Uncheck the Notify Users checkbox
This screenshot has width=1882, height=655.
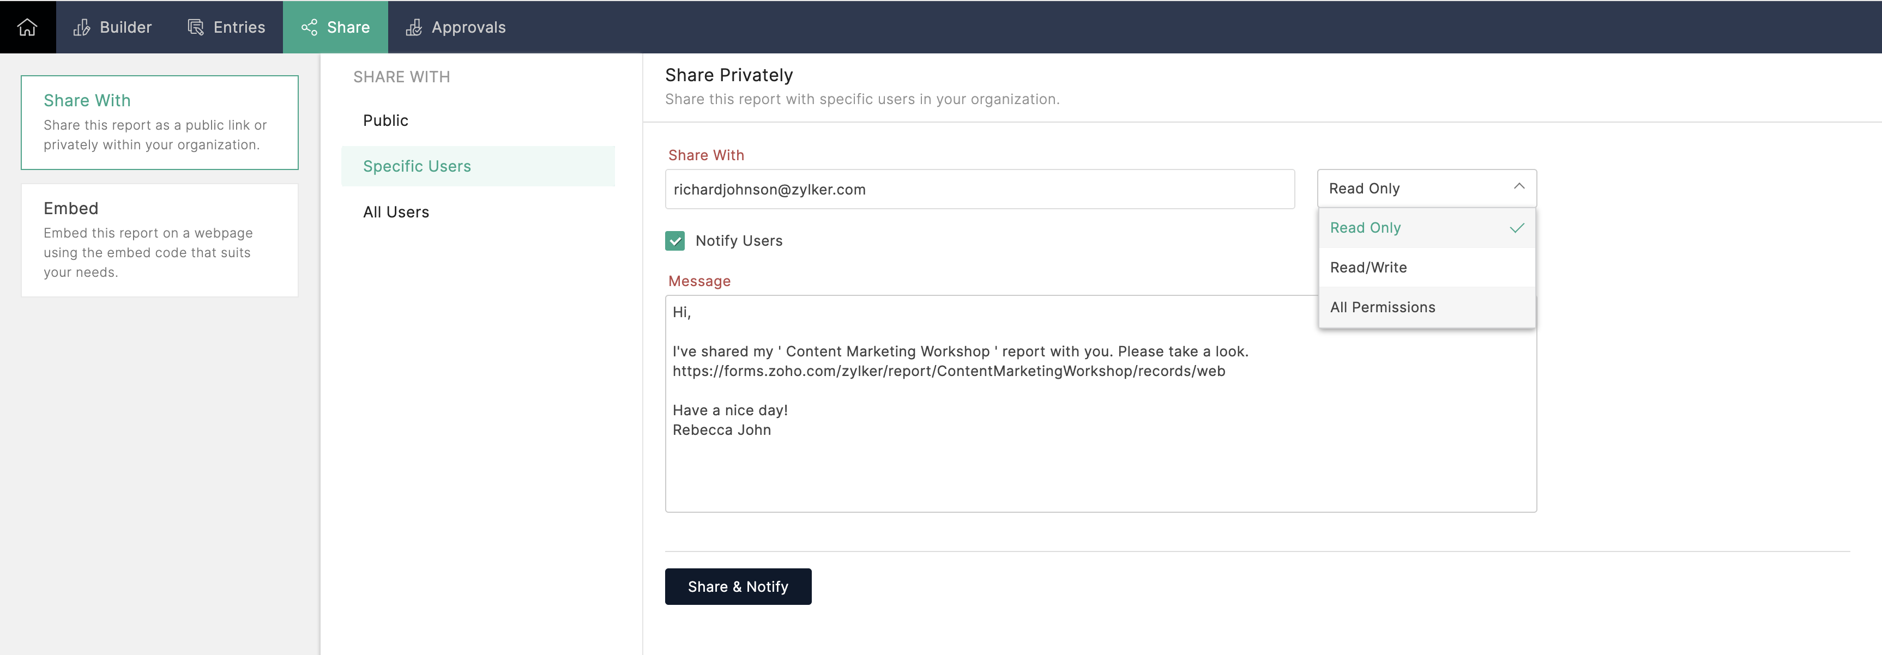tap(674, 241)
